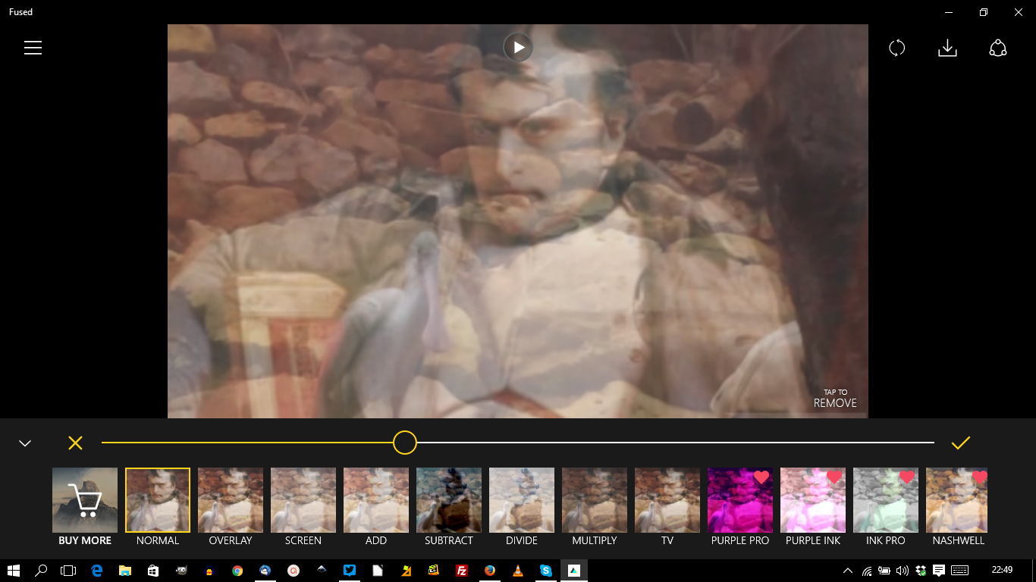The width and height of the screenshot is (1036, 582).
Task: Open the Windows Store taskbar icon
Action: click(153, 570)
